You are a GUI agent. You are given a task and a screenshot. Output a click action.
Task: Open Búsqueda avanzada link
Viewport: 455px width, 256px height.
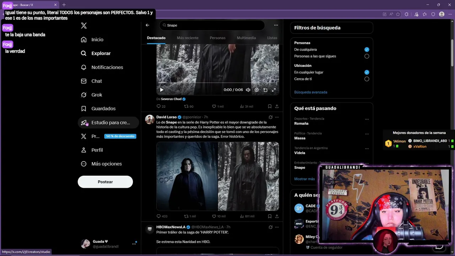pos(311,92)
